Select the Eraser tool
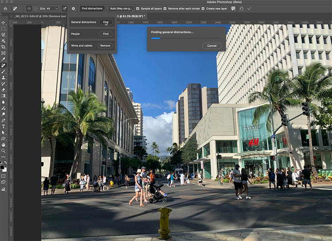332x241 pixels. click(x=3, y=90)
